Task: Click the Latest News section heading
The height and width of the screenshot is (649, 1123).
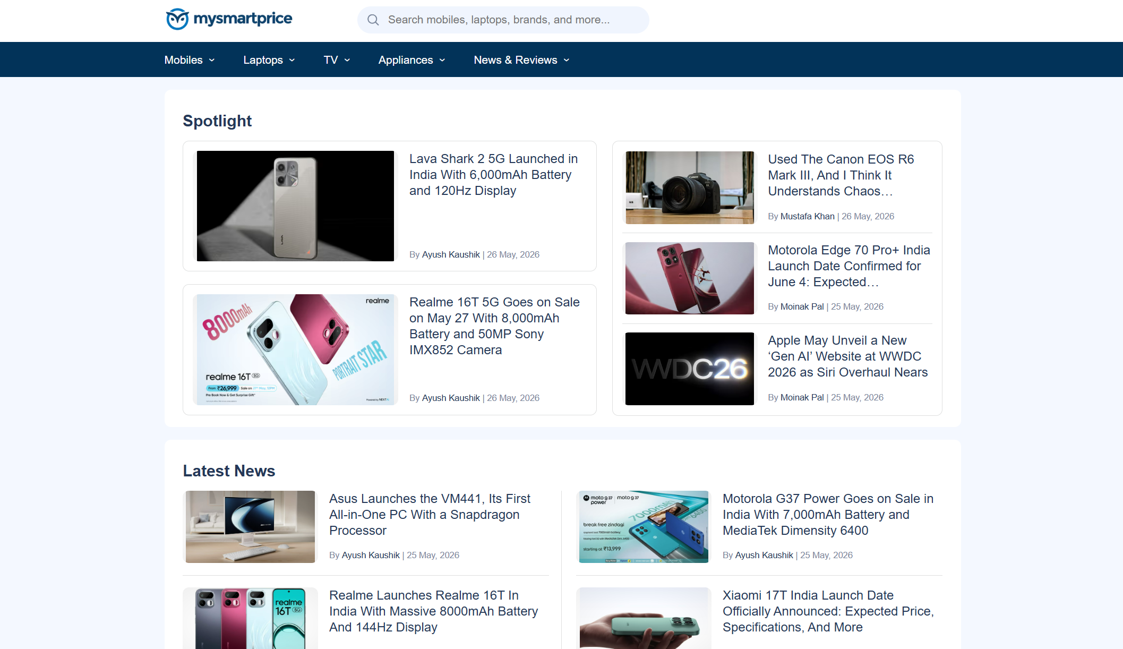Action: point(229,471)
